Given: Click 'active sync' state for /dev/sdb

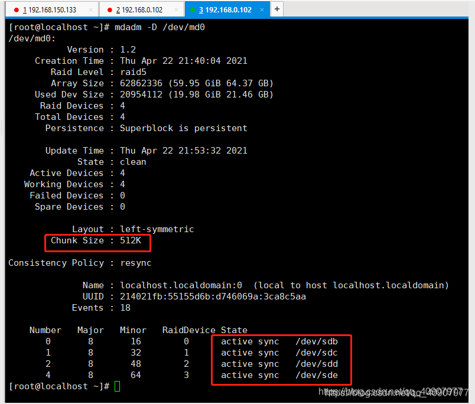Looking at the screenshot, I should (250, 341).
